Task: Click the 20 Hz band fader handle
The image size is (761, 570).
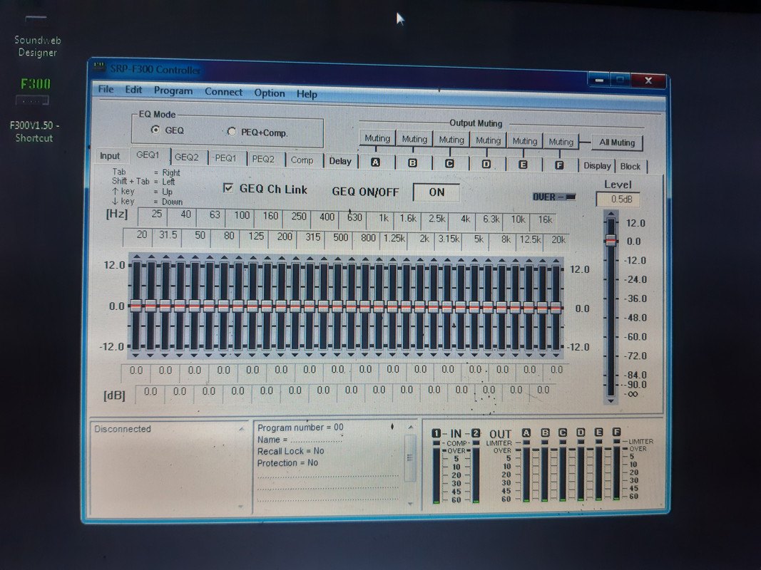Action: [x=136, y=306]
